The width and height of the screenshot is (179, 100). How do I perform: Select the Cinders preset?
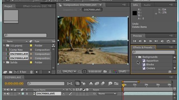pyautogui.click(x=150, y=68)
